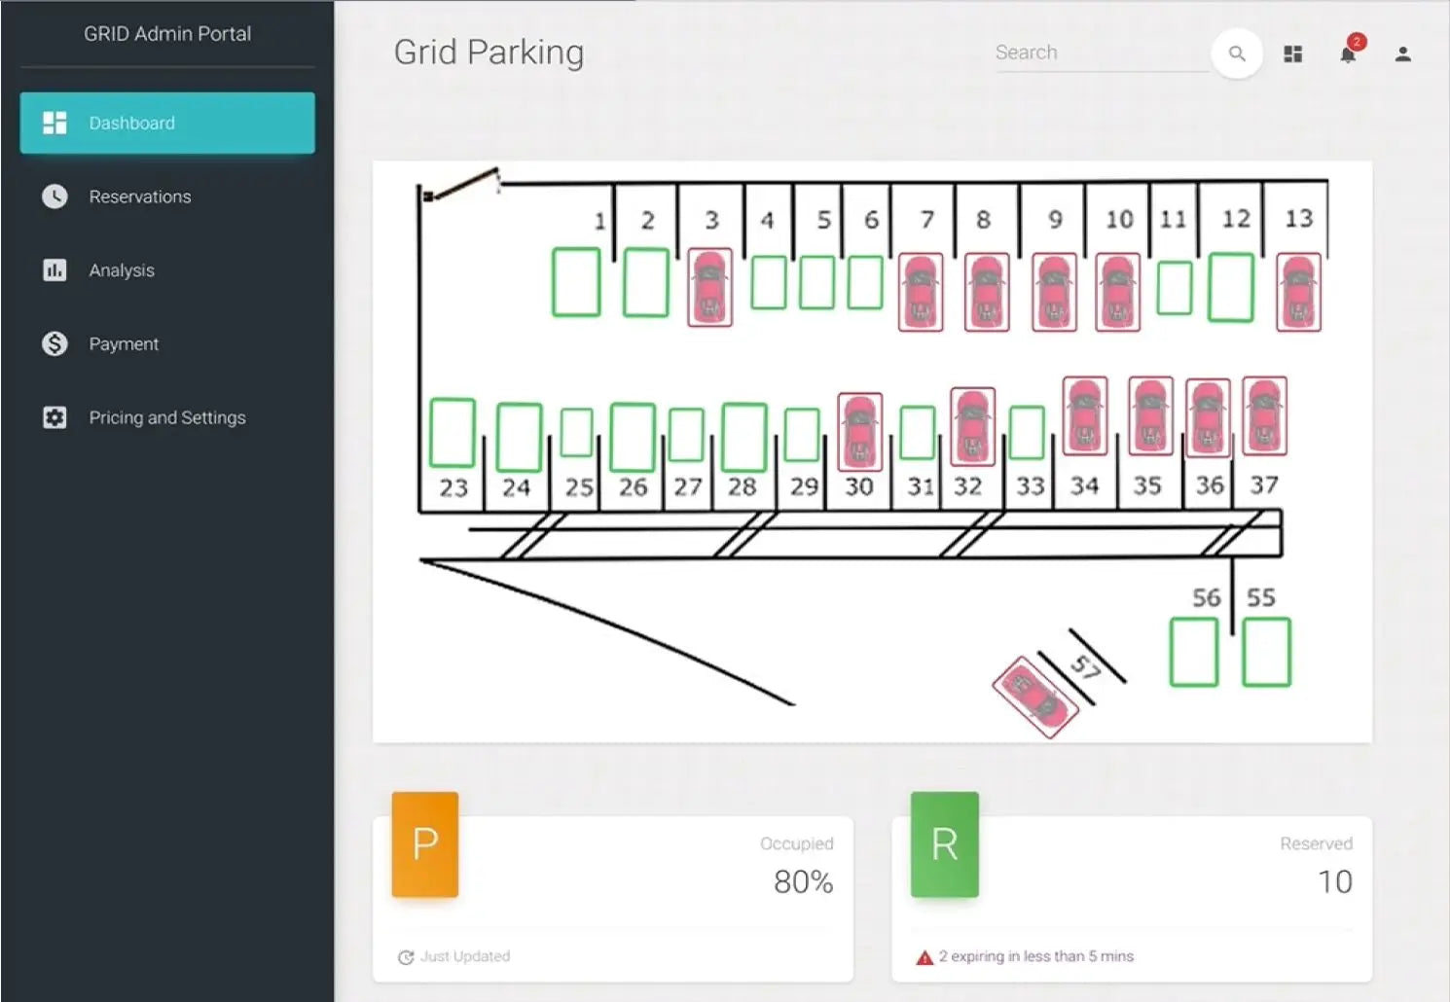This screenshot has width=1450, height=1002.
Task: Click the Reserved count 10
Action: 1335,881
